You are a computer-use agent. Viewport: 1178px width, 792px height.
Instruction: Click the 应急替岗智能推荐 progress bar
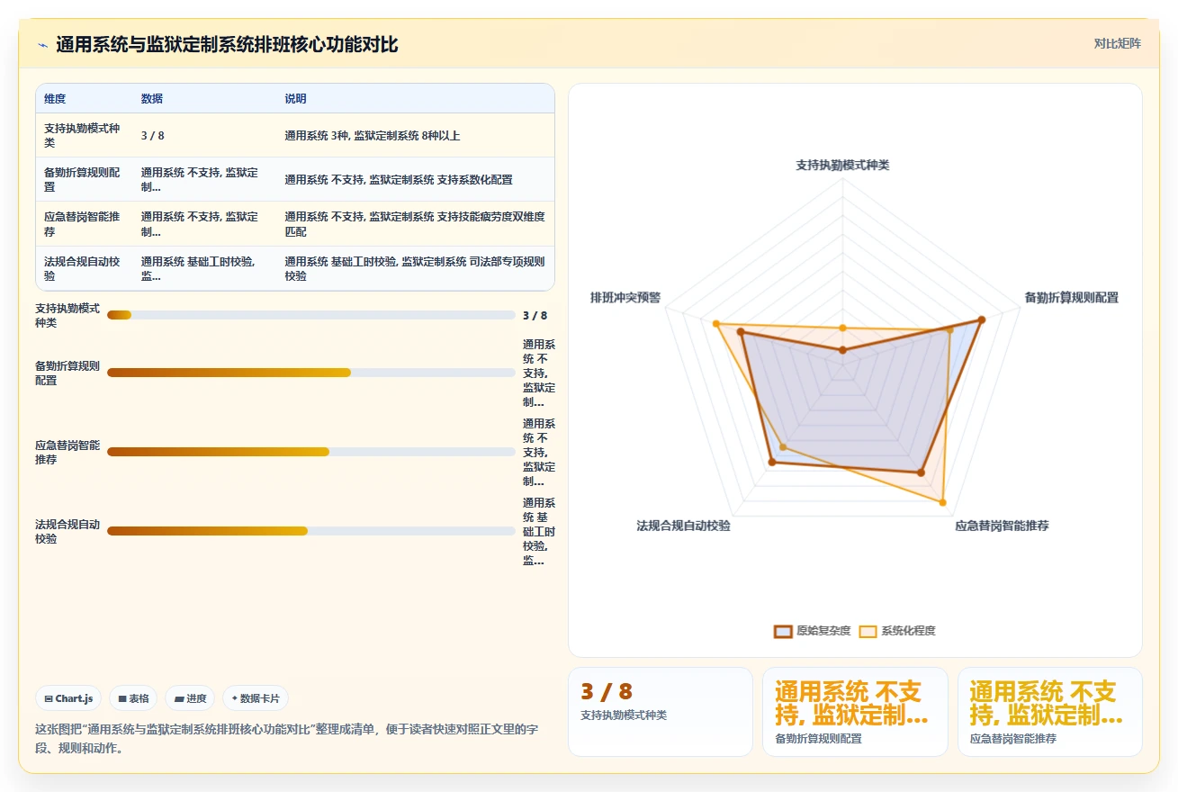[x=311, y=452]
